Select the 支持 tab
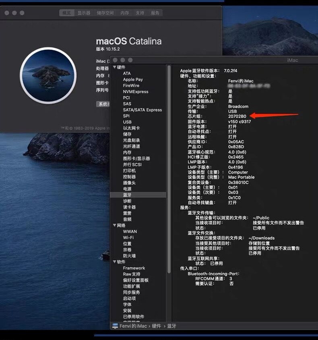This screenshot has width=318, height=340. tap(140, 13)
